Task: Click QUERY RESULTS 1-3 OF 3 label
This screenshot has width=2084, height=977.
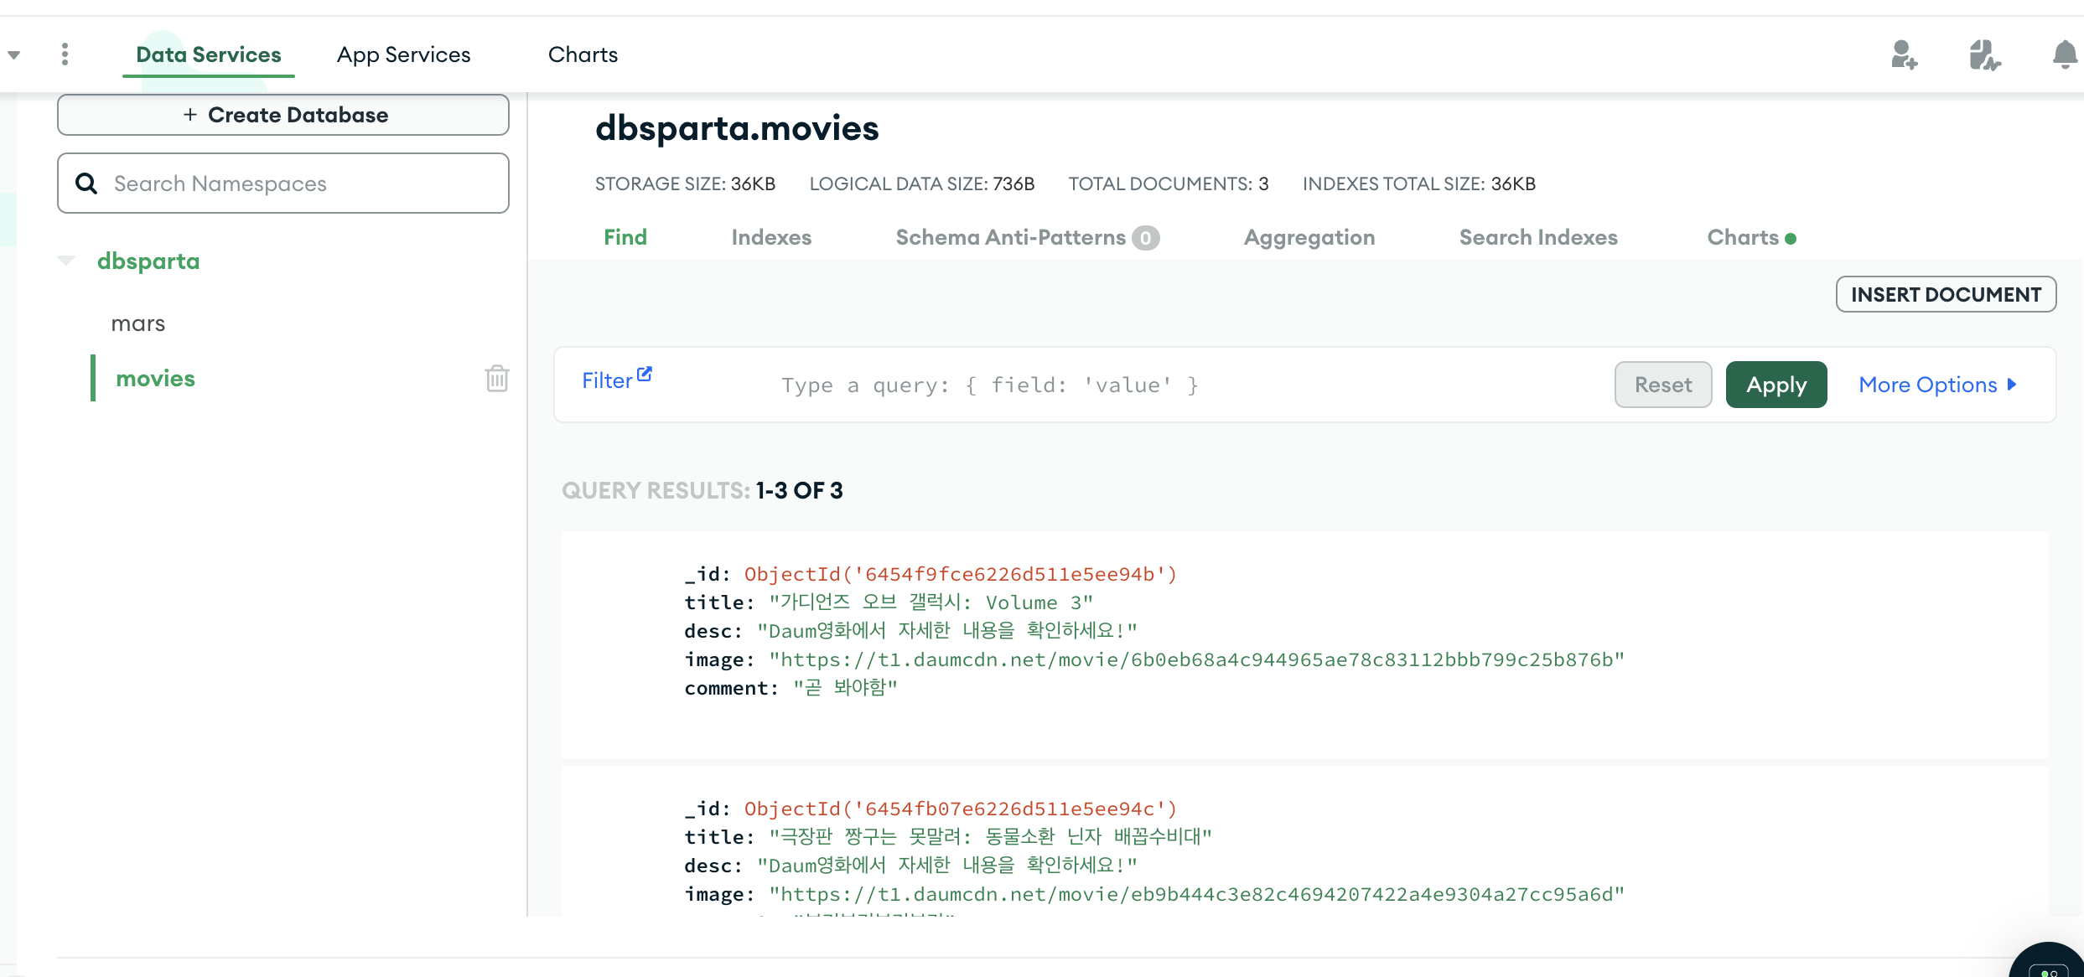Action: [x=702, y=490]
